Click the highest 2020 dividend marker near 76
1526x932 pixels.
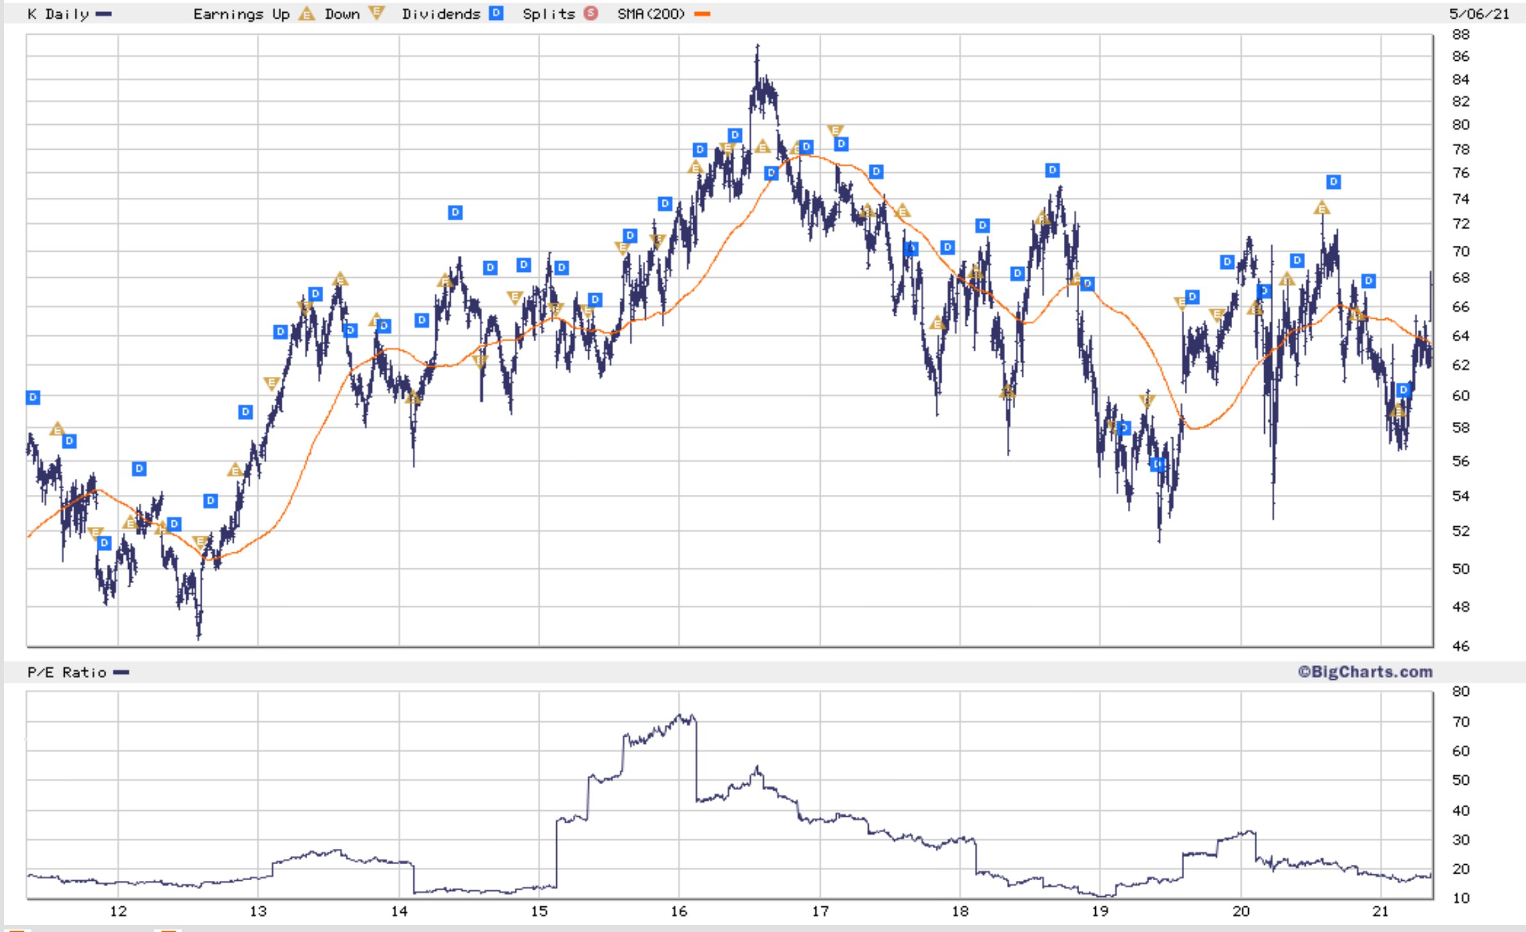(x=1333, y=182)
